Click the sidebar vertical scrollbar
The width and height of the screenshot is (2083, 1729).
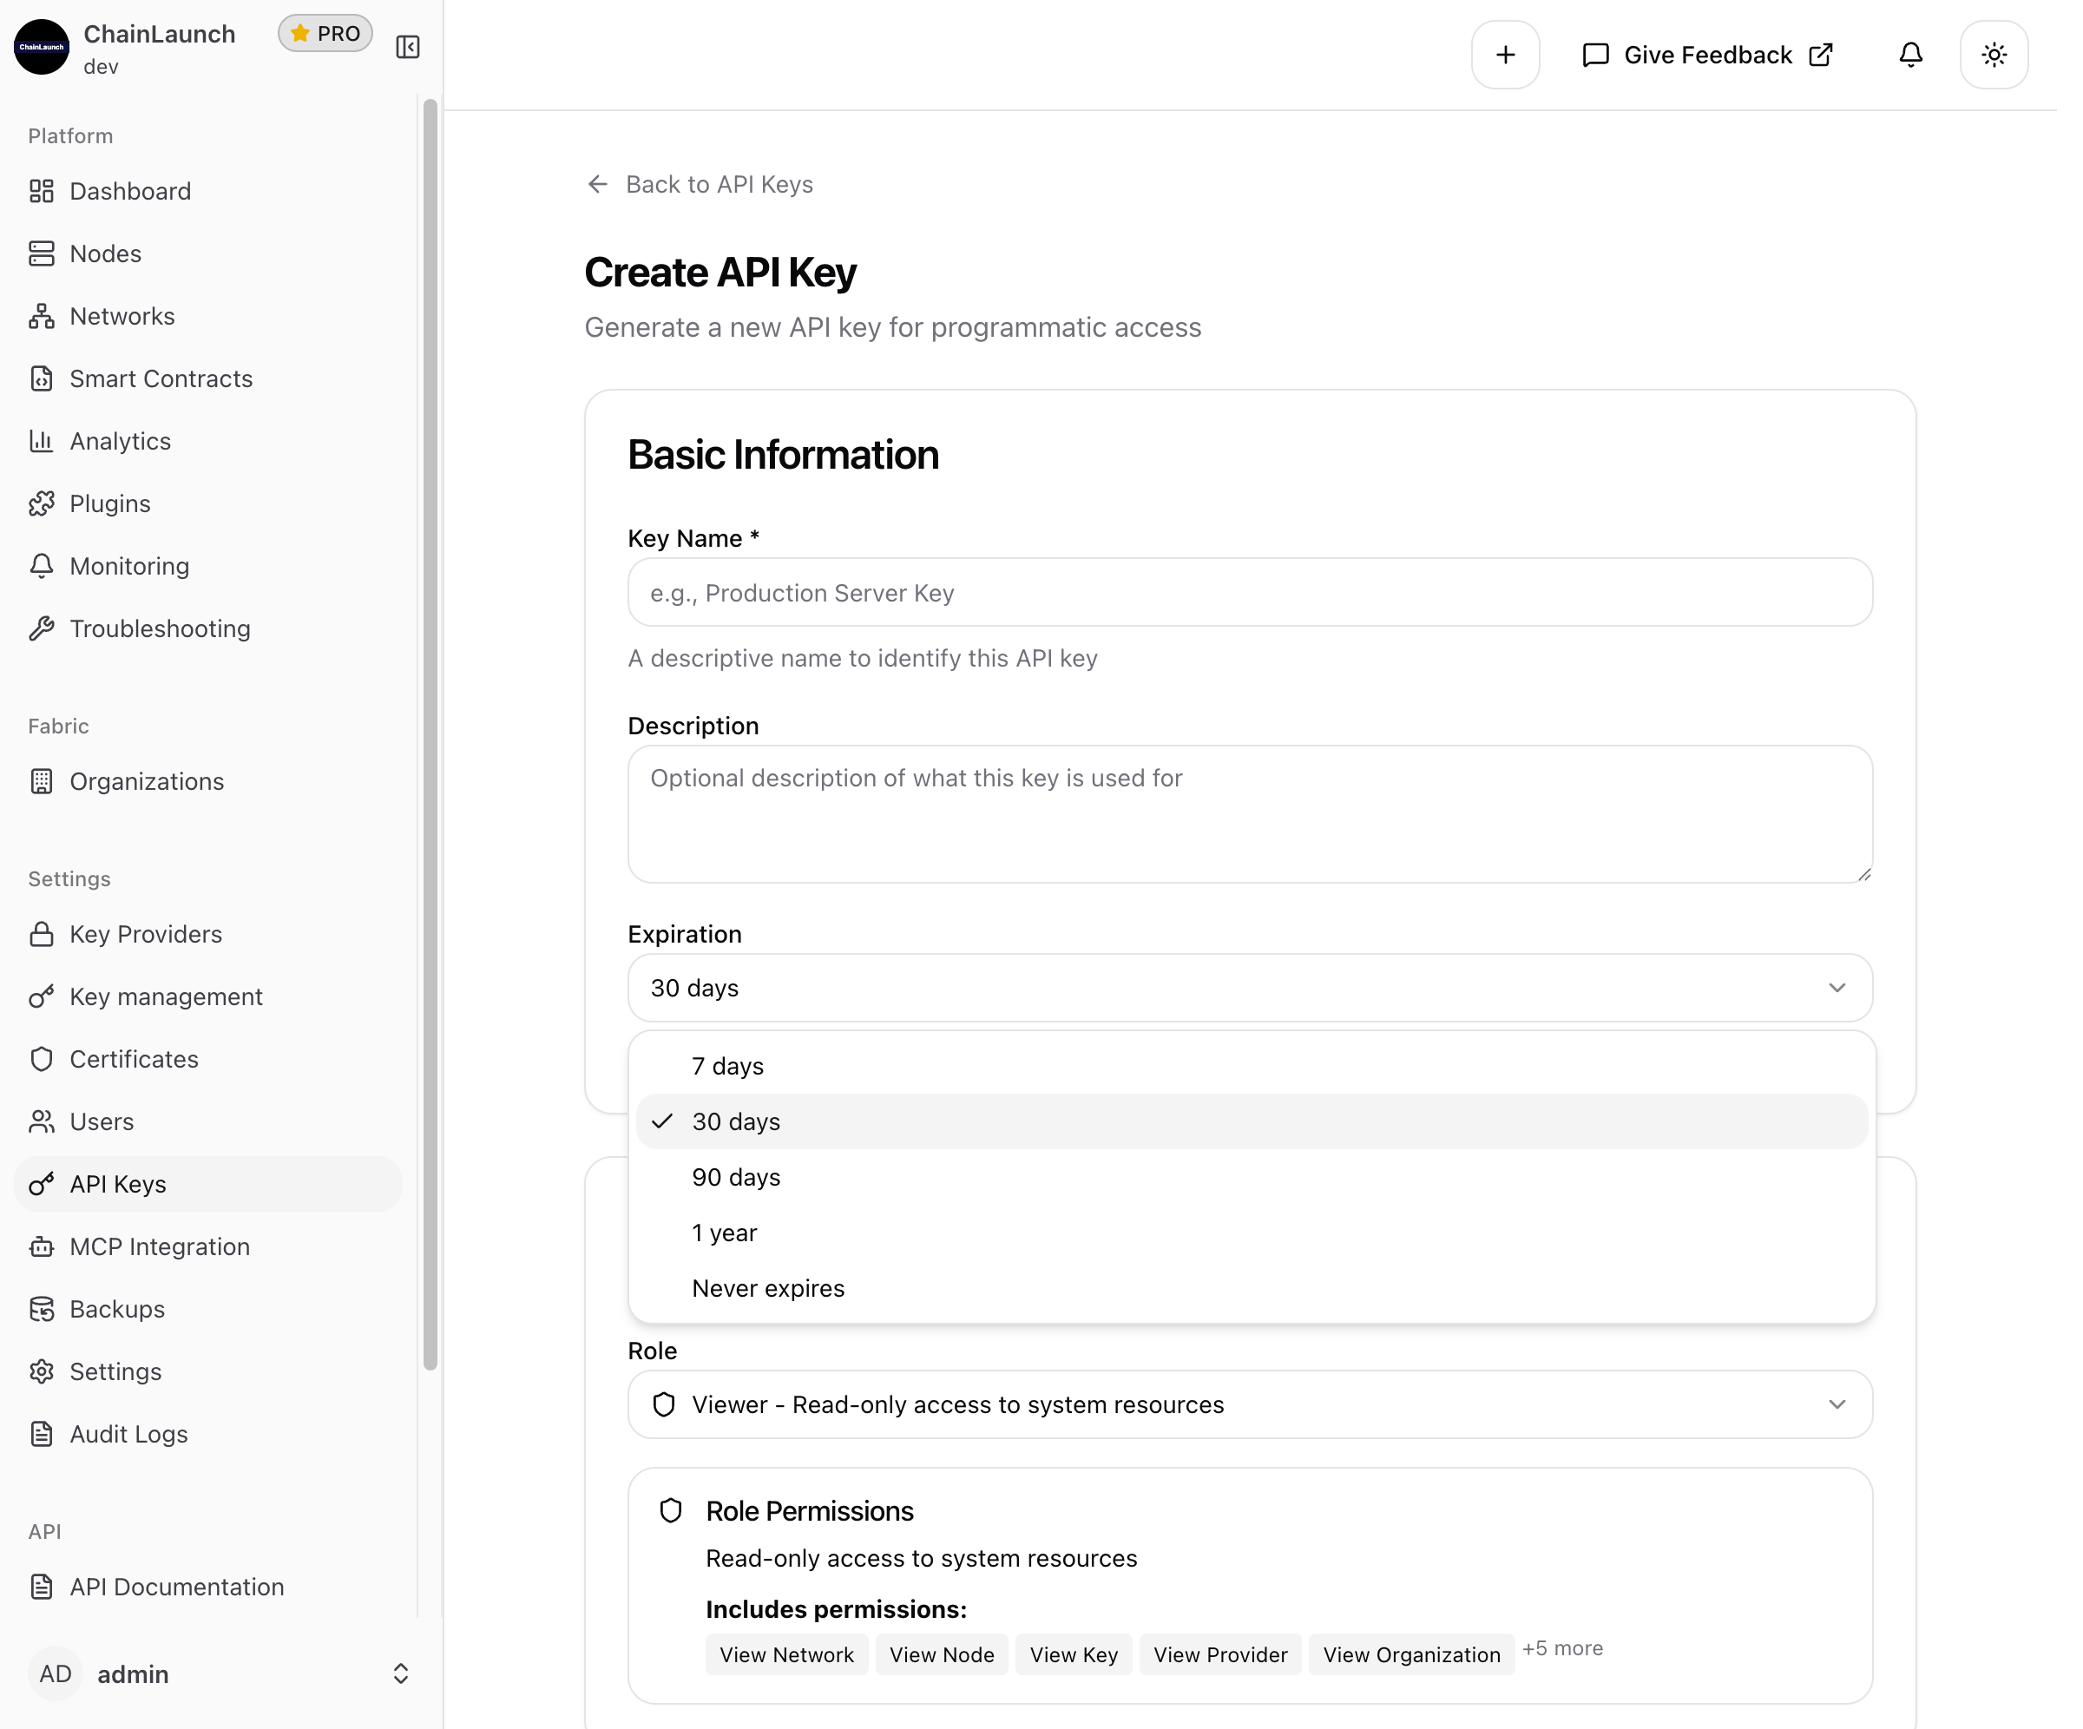430,734
